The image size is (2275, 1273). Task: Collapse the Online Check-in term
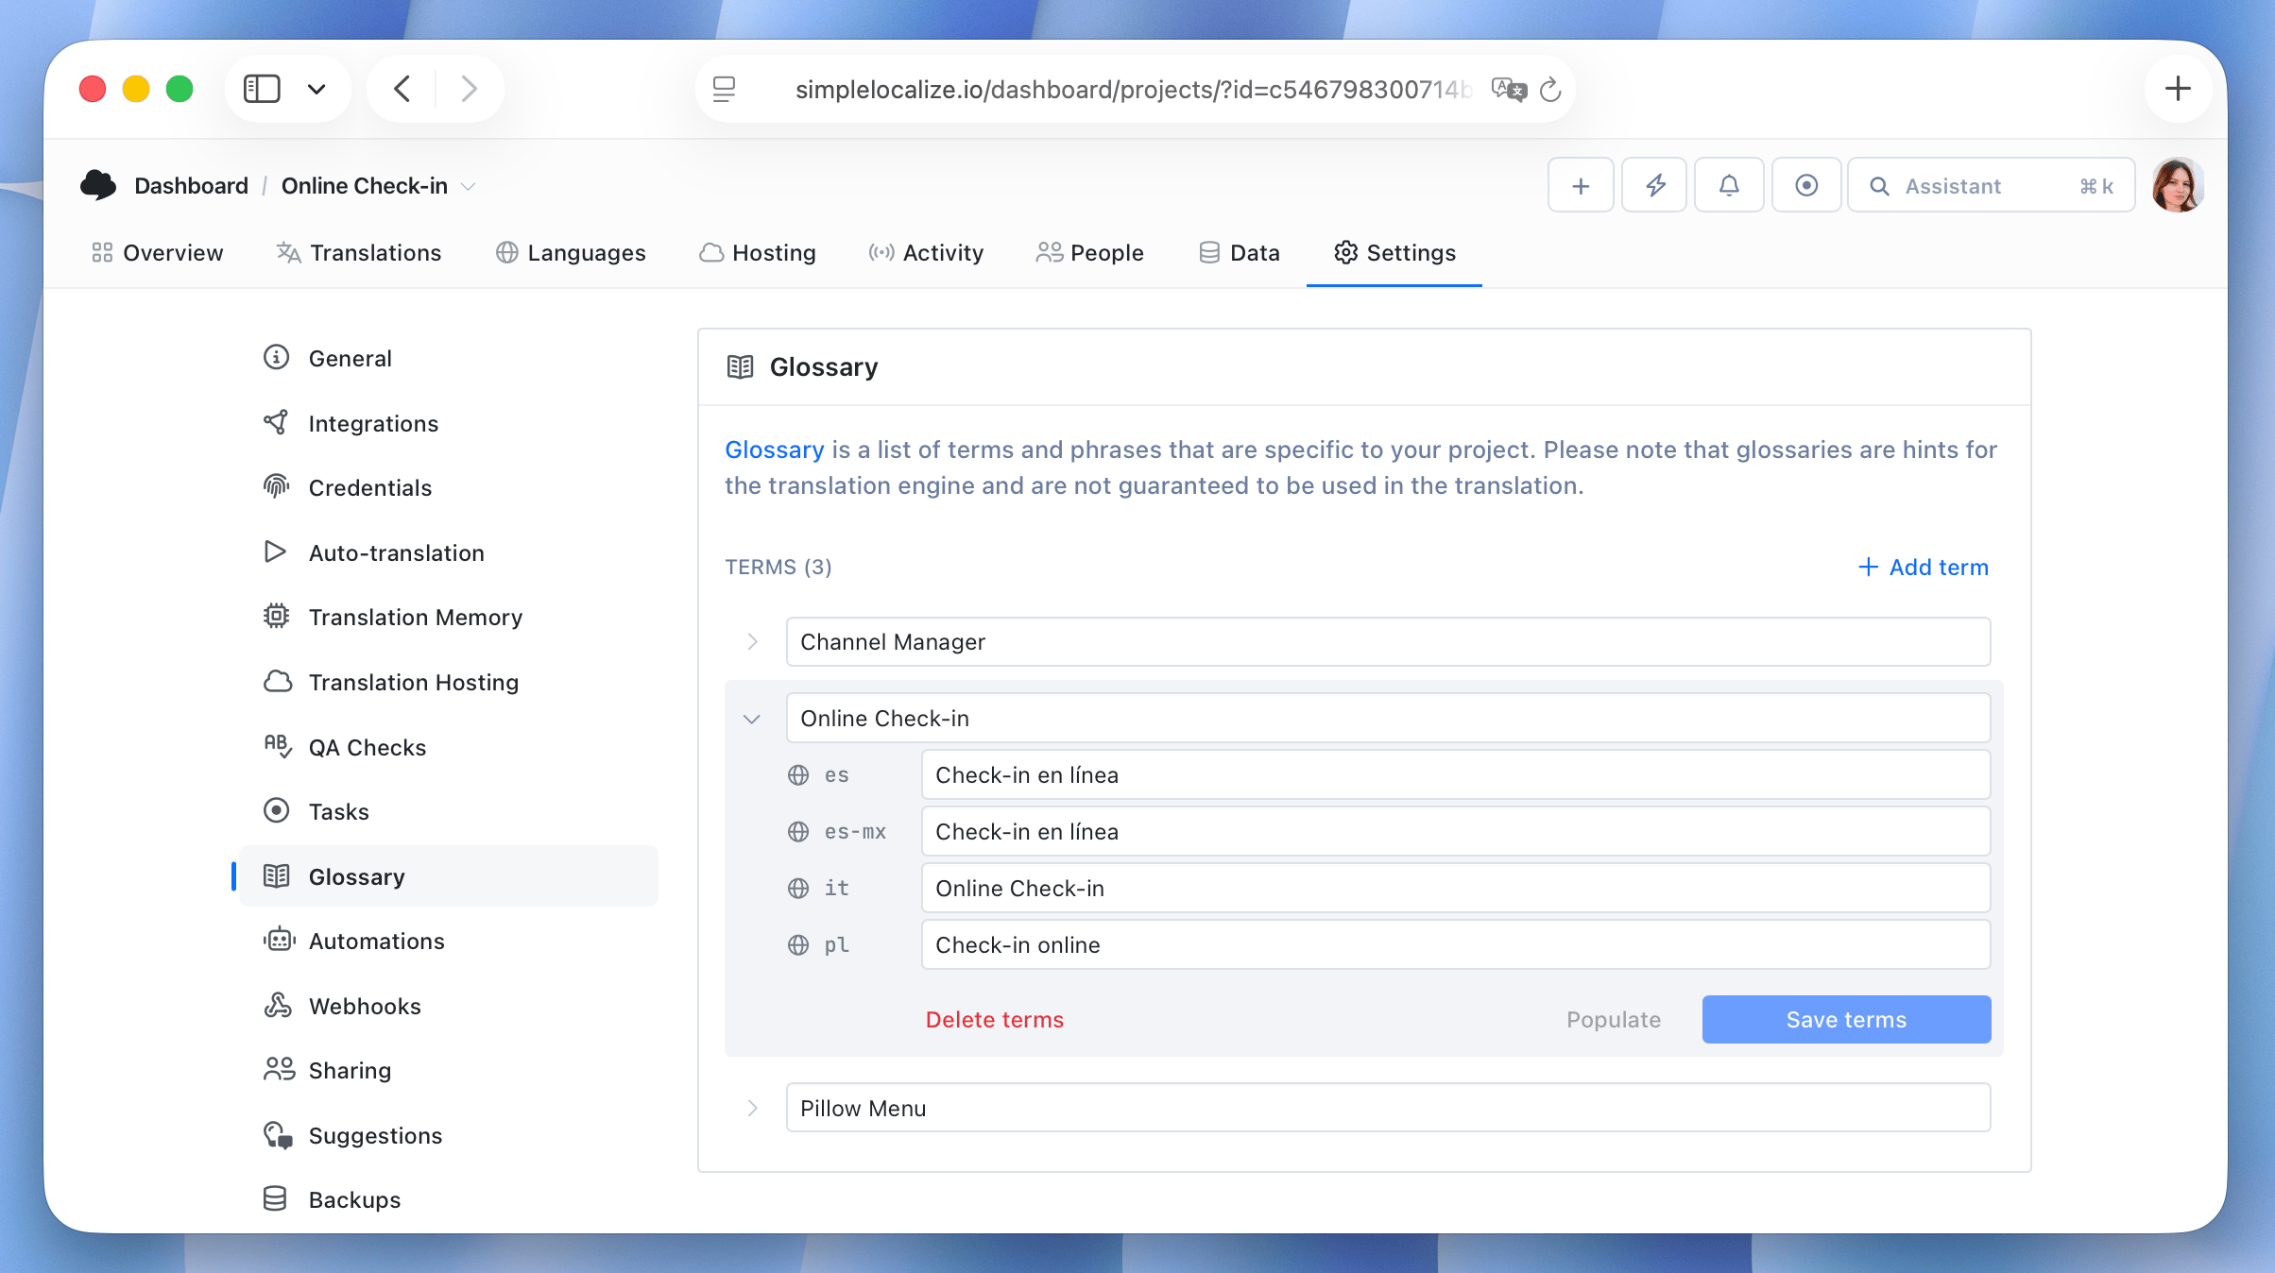(752, 719)
